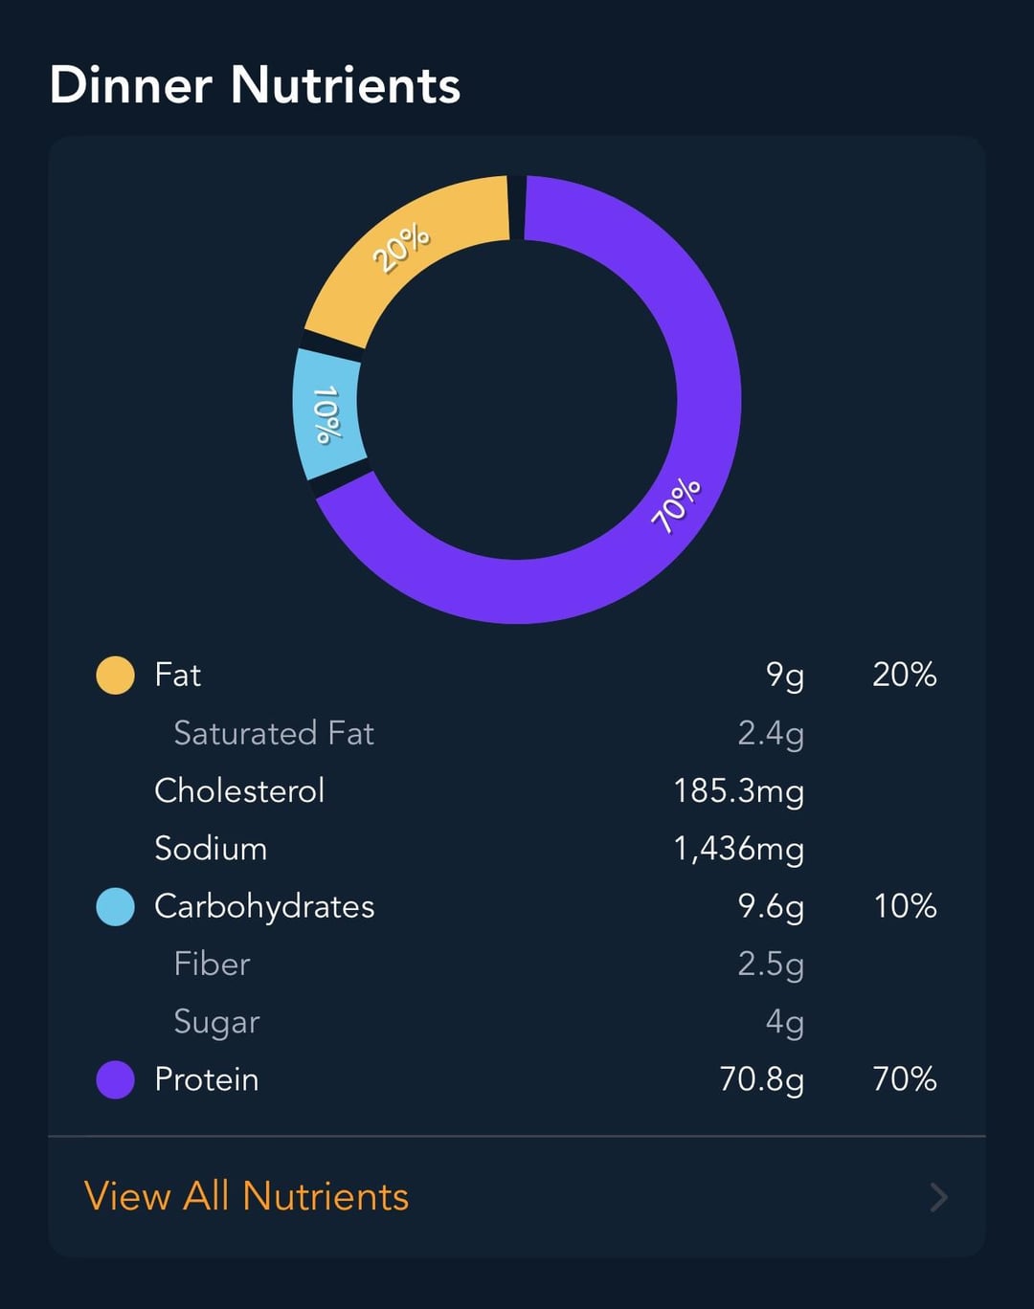
Task: Open View All Nutrients link
Action: tap(246, 1196)
